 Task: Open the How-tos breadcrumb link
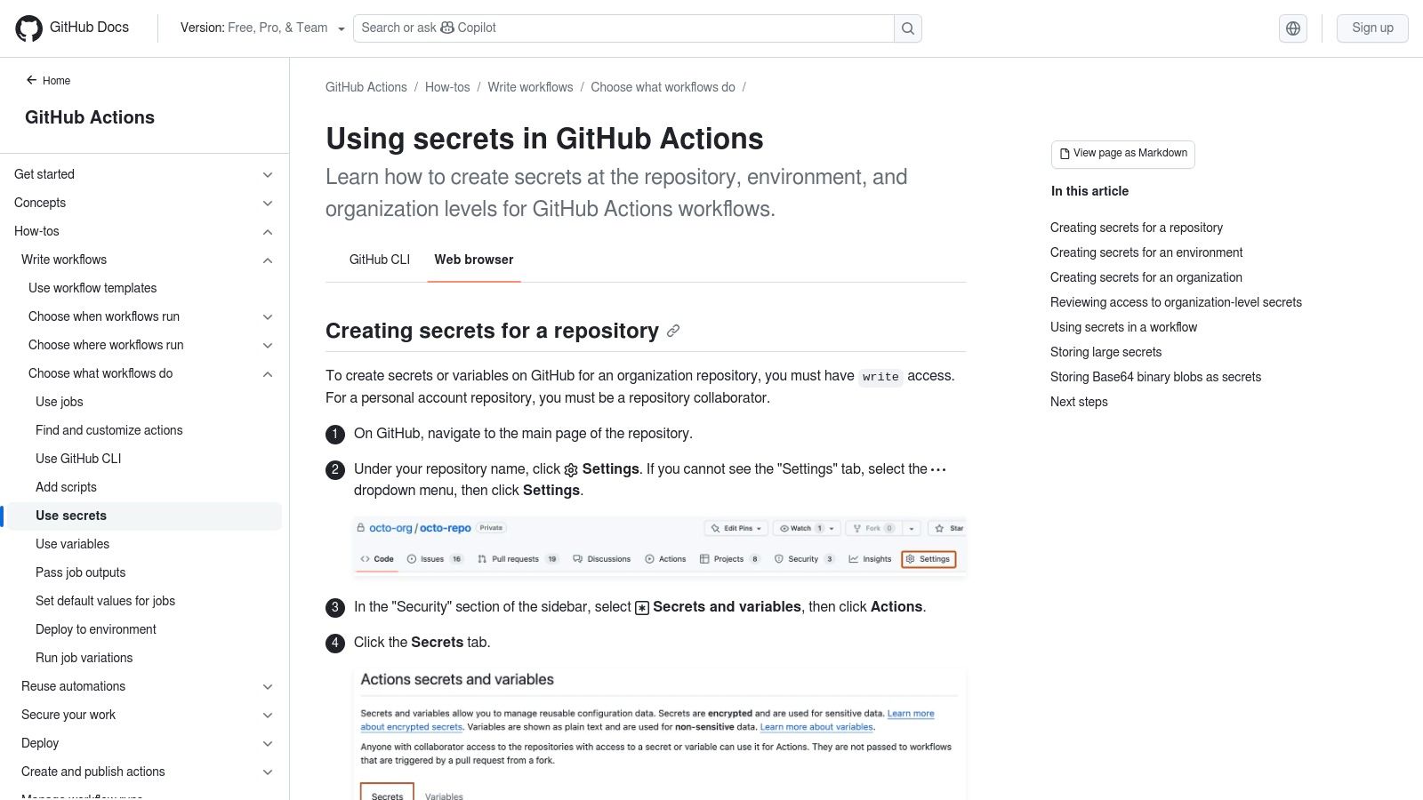[447, 87]
